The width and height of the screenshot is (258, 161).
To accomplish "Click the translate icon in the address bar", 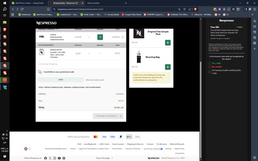I will (179, 9).
